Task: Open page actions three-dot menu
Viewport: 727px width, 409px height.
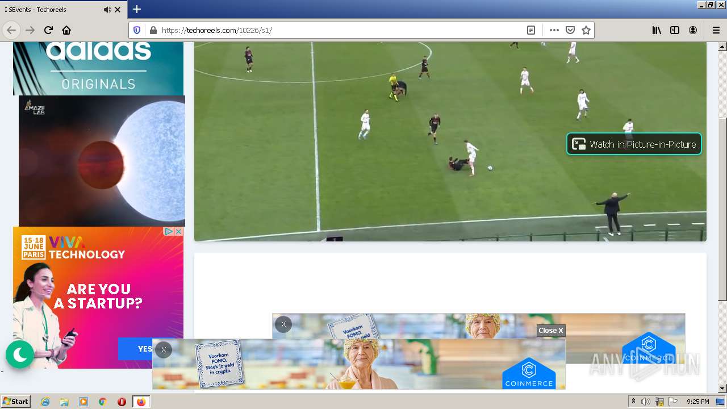Action: 554,30
